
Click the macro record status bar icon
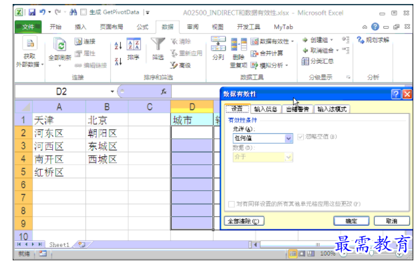tap(43, 254)
